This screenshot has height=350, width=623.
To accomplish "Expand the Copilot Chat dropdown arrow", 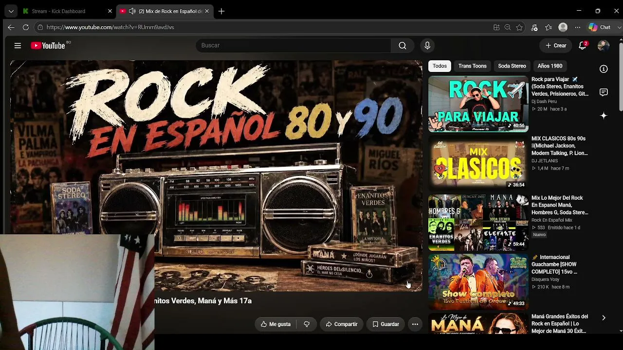I will pos(620,27).
